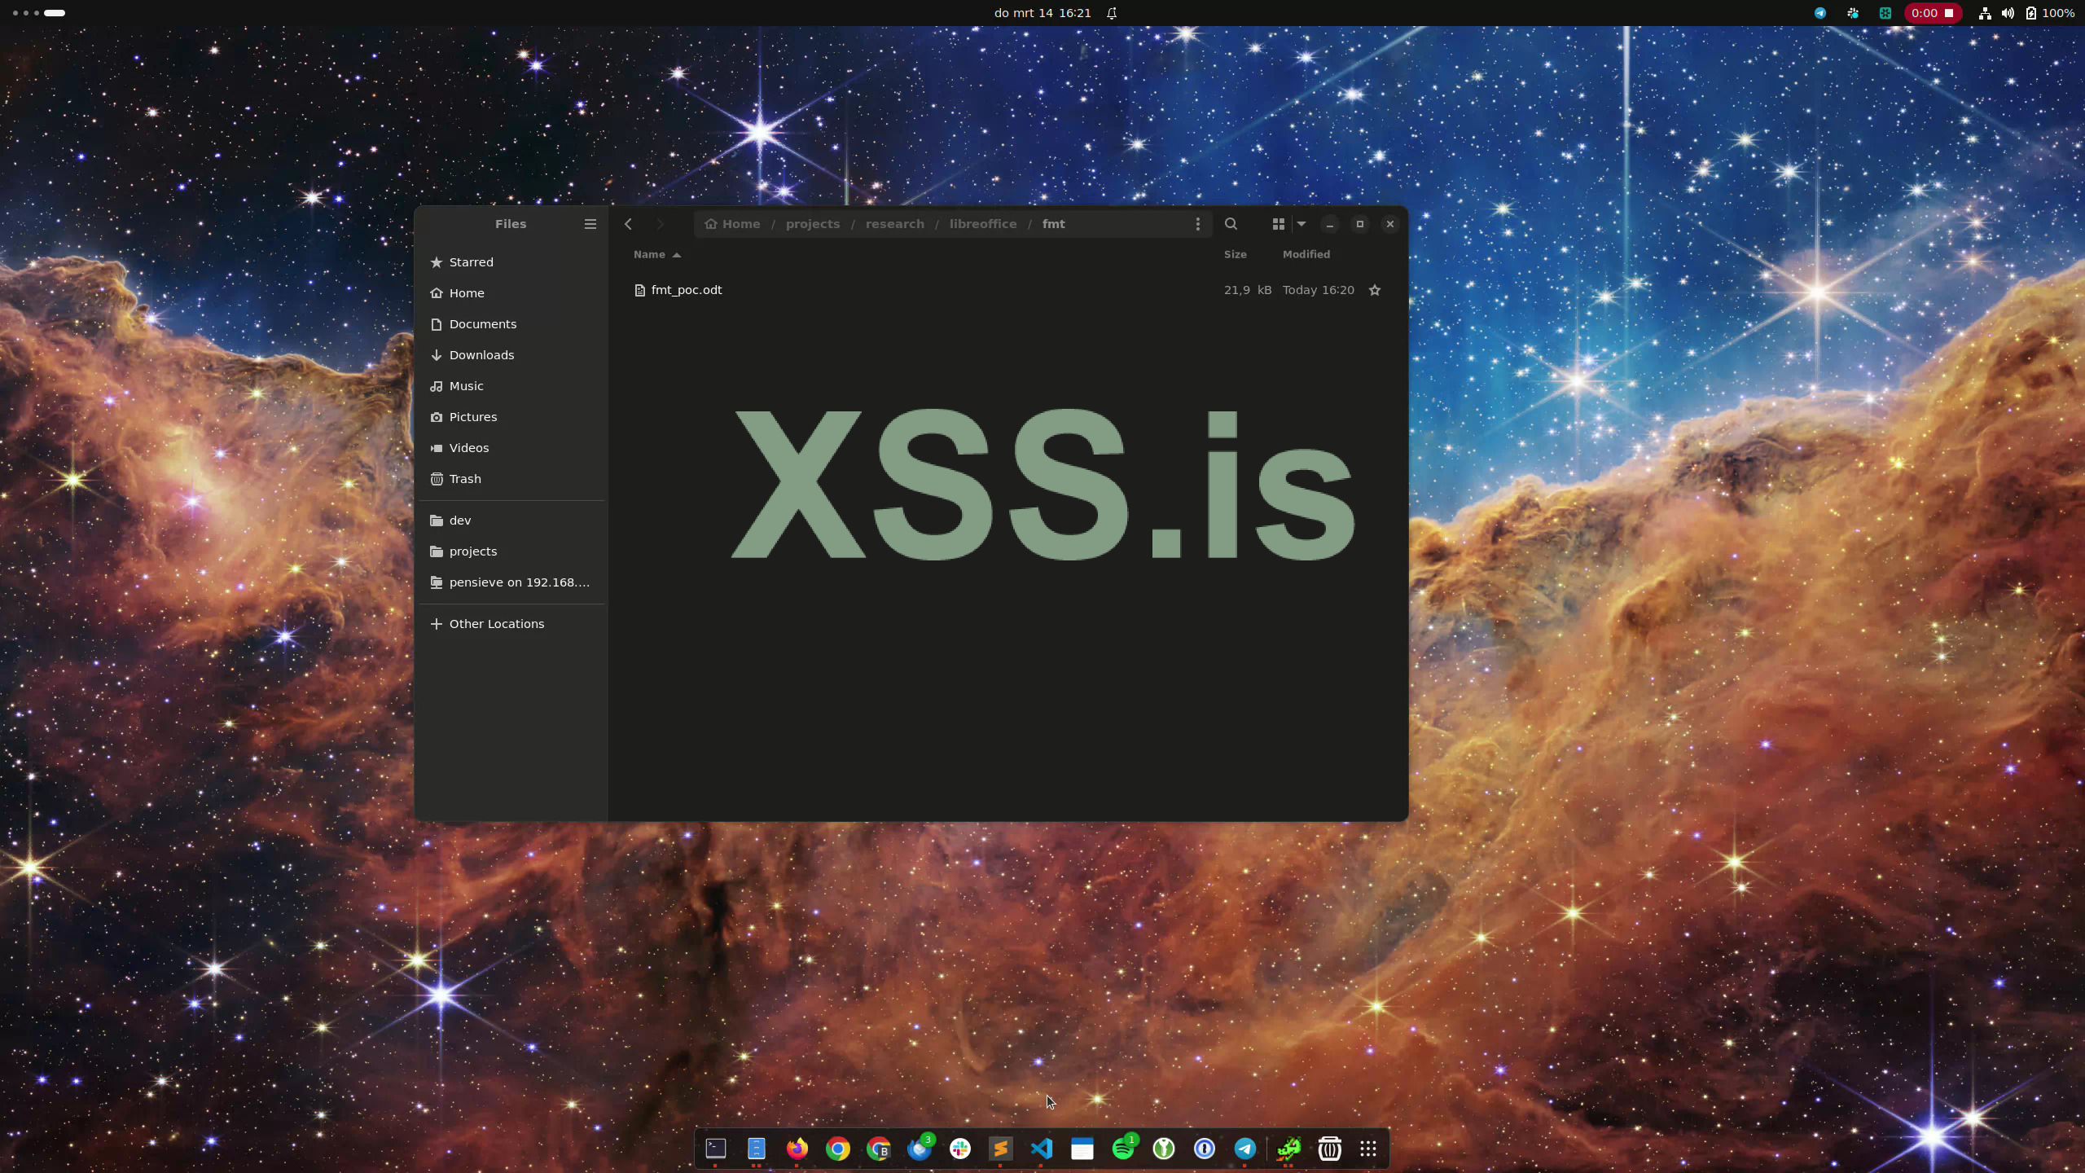
Task: Select Other Locations in sidebar
Action: [496, 624]
